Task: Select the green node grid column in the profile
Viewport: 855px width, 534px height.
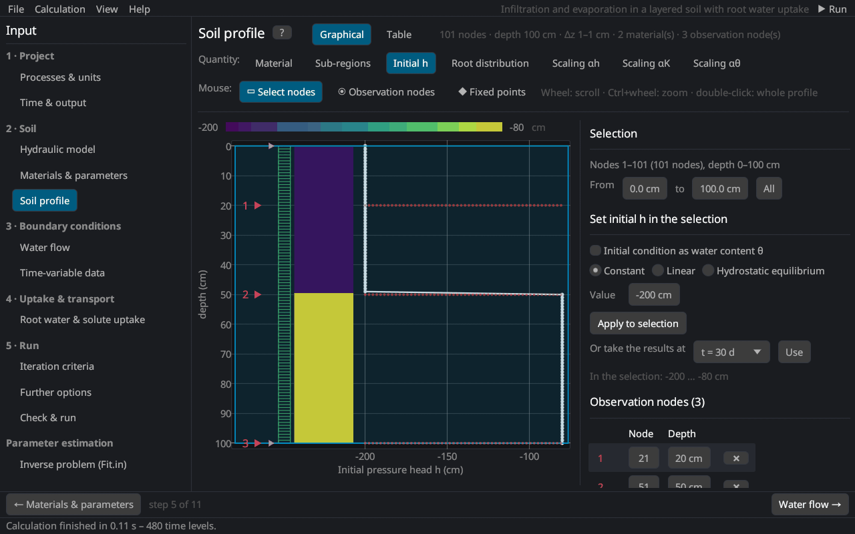Action: point(285,294)
